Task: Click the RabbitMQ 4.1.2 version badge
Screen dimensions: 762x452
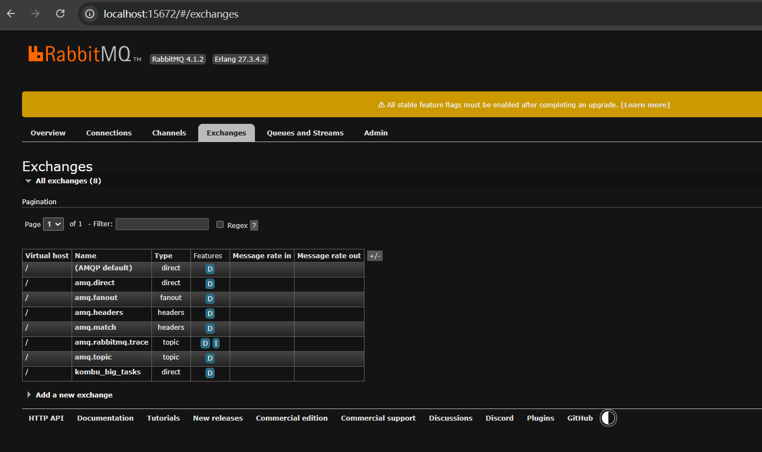Action: (x=178, y=59)
